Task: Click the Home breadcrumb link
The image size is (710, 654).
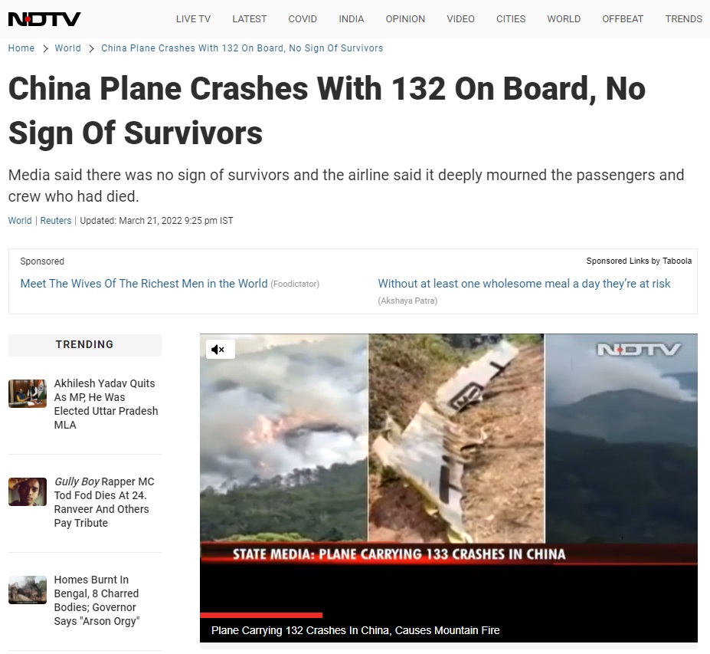Action: pos(21,48)
